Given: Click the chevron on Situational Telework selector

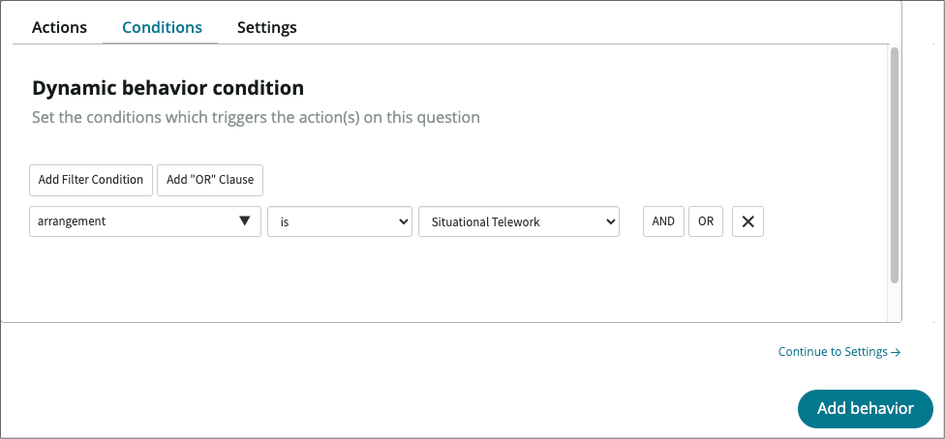Looking at the screenshot, I should click(609, 221).
